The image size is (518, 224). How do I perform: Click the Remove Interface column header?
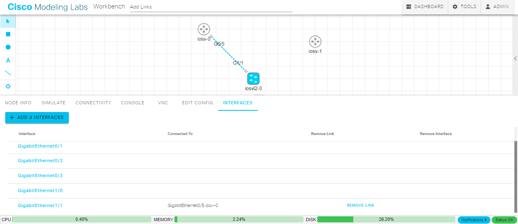point(436,134)
